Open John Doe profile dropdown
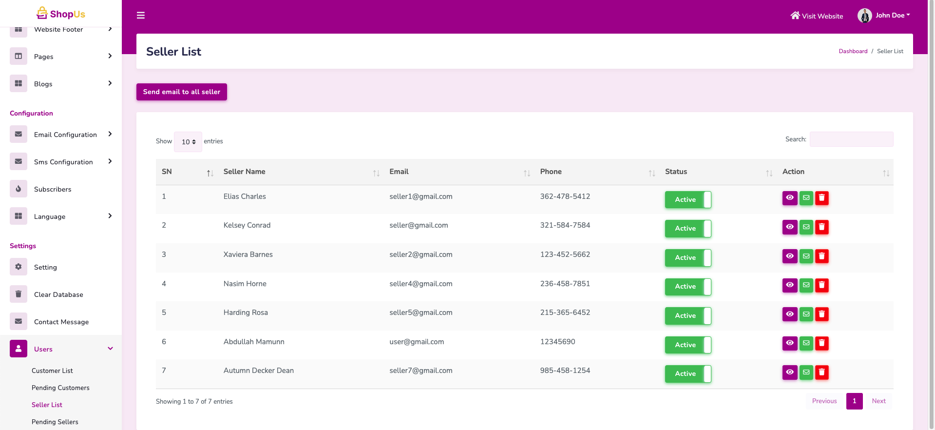Viewport: 935px width, 430px height. coord(884,16)
